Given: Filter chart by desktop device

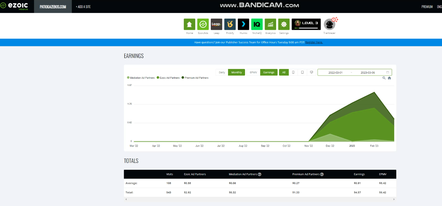Looking at the screenshot, I should click(311, 72).
